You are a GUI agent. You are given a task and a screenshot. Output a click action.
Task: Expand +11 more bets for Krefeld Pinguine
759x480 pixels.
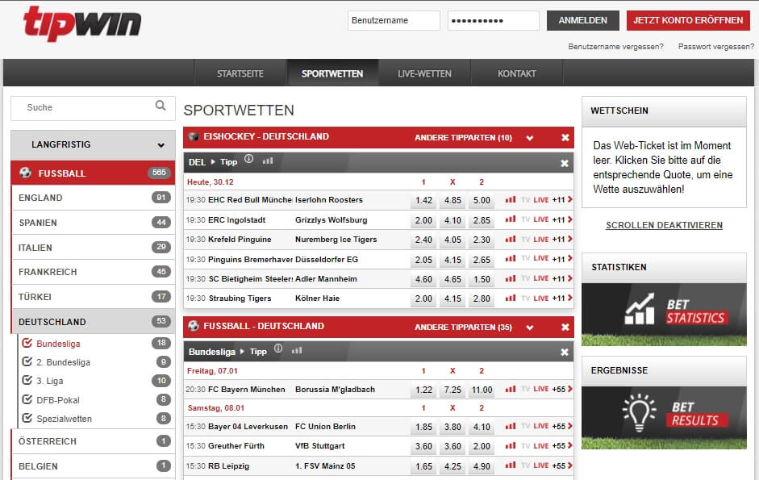click(x=562, y=240)
